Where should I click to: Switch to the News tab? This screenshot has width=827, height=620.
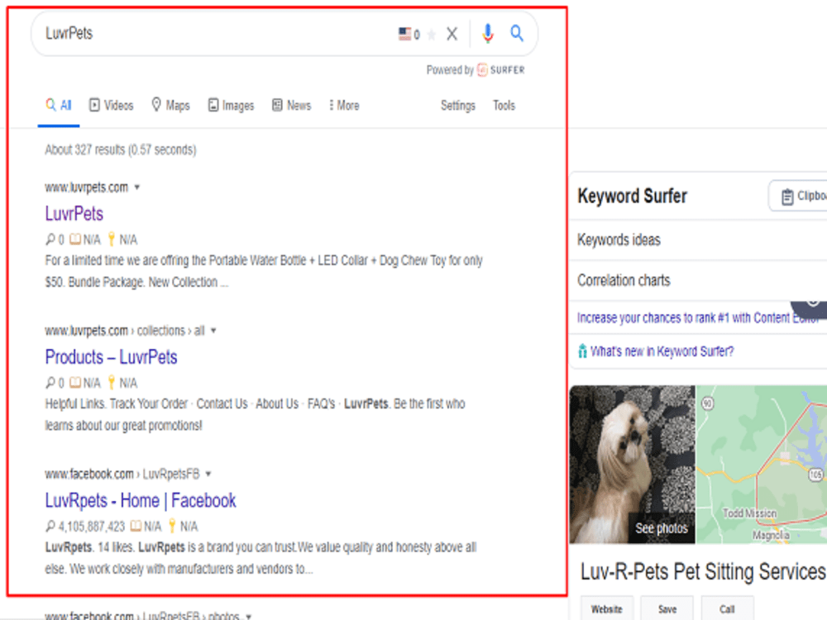click(x=292, y=106)
